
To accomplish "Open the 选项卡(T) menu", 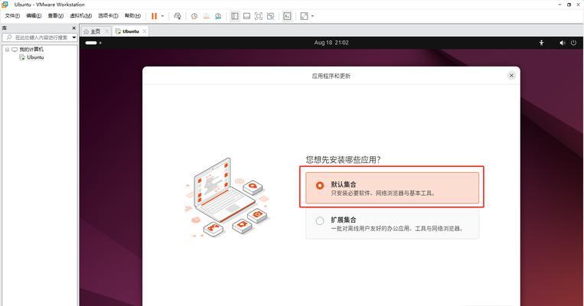I will pos(108,15).
